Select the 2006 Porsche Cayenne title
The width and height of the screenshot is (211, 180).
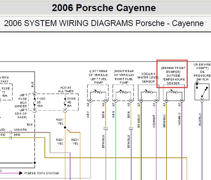tap(104, 8)
